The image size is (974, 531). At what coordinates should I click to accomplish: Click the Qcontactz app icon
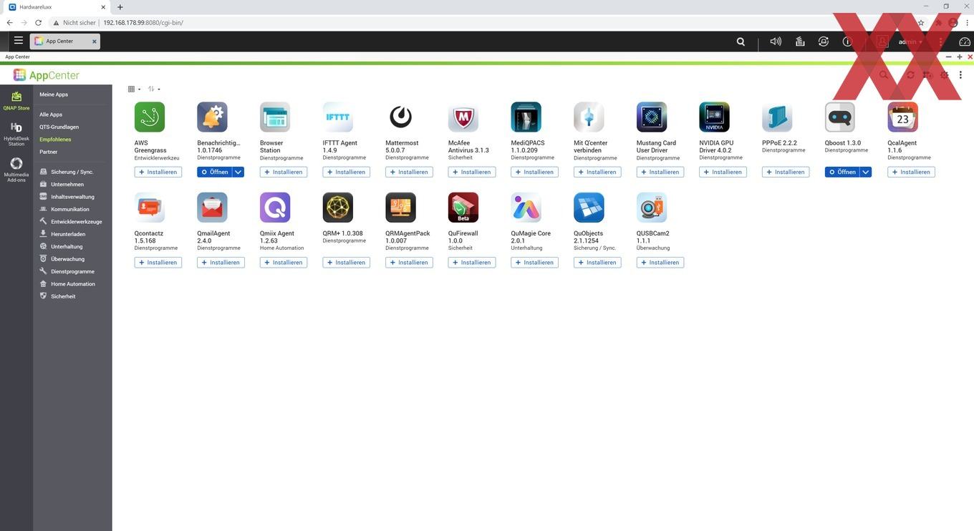pos(150,208)
